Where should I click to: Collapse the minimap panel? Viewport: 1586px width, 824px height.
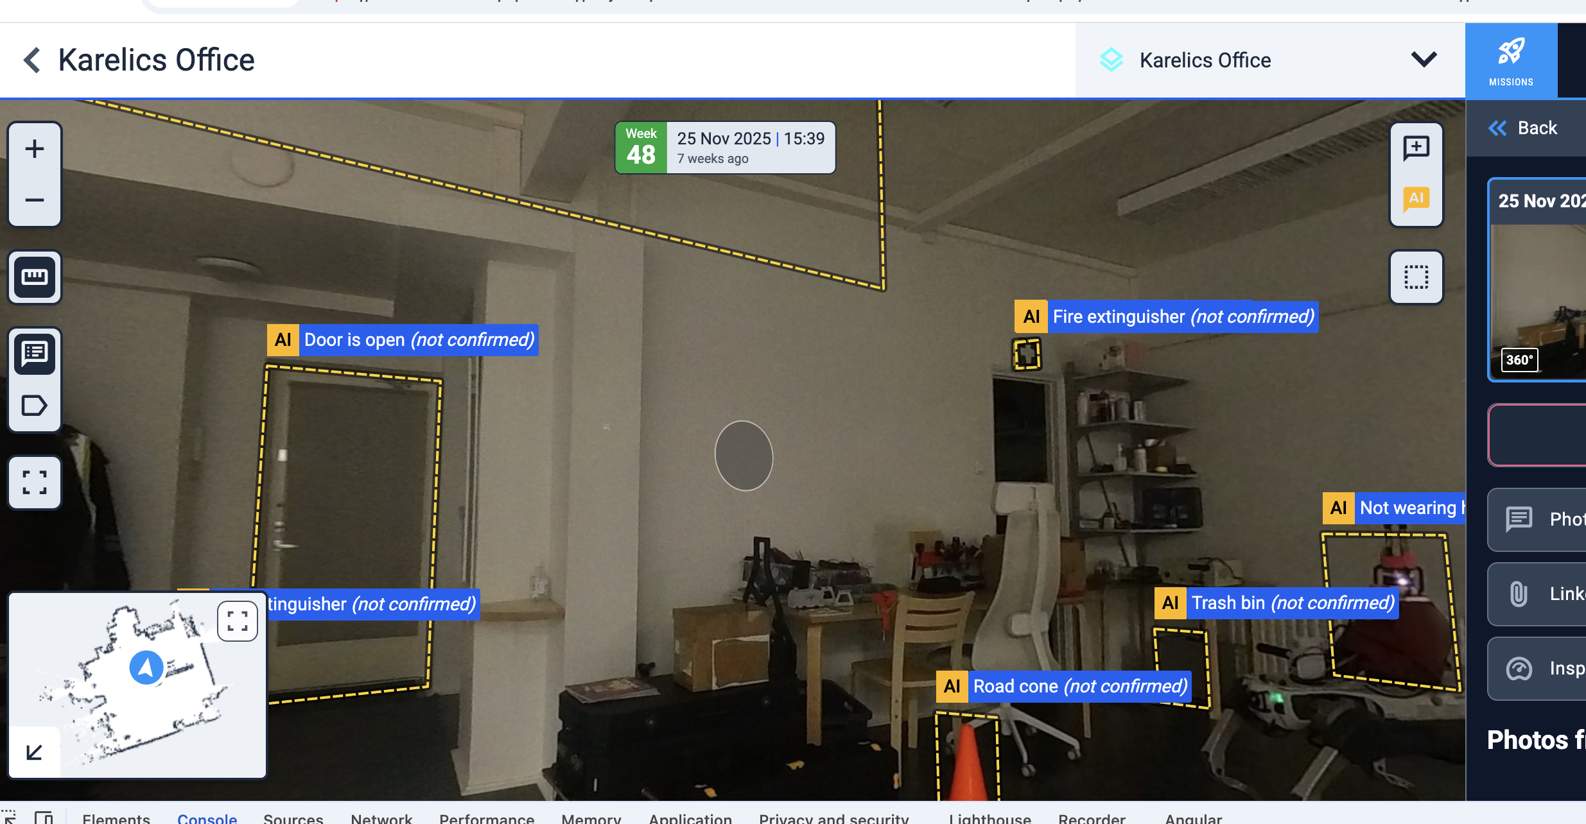(35, 751)
